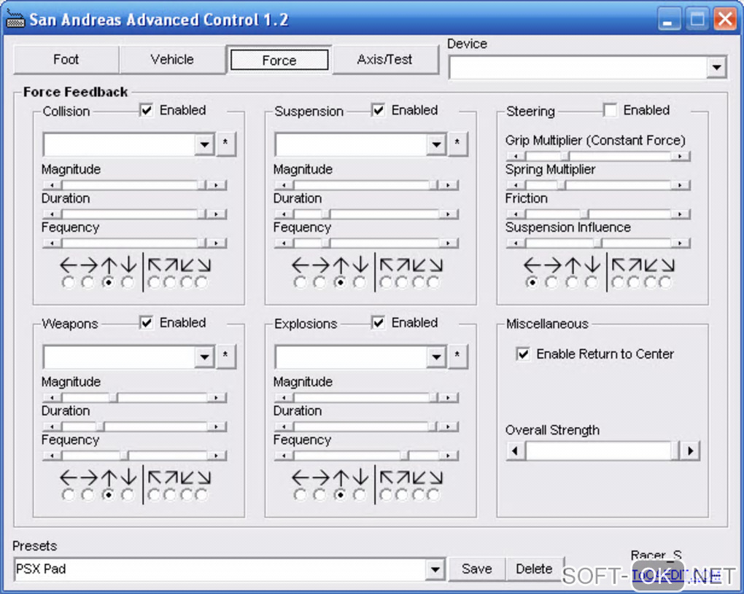Image resolution: width=744 pixels, height=594 pixels.
Task: Enable the Steering force feedback checkbox
Action: point(611,111)
